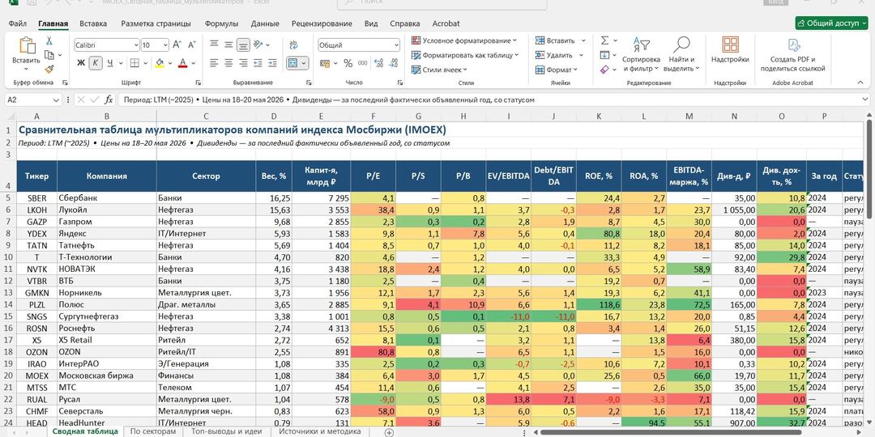Toggle align left

coord(214,63)
